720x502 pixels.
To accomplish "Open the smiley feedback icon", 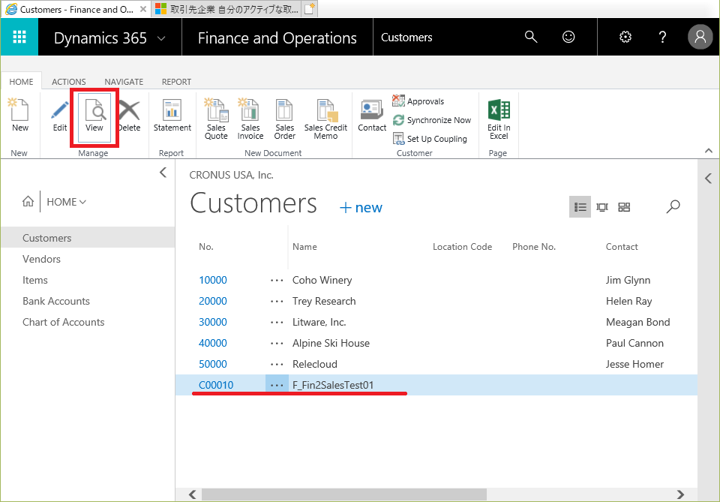I will coord(568,37).
